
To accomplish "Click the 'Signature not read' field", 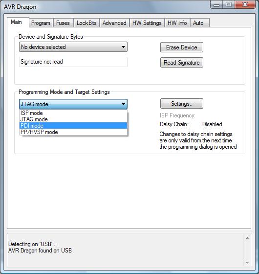I will click(x=73, y=62).
